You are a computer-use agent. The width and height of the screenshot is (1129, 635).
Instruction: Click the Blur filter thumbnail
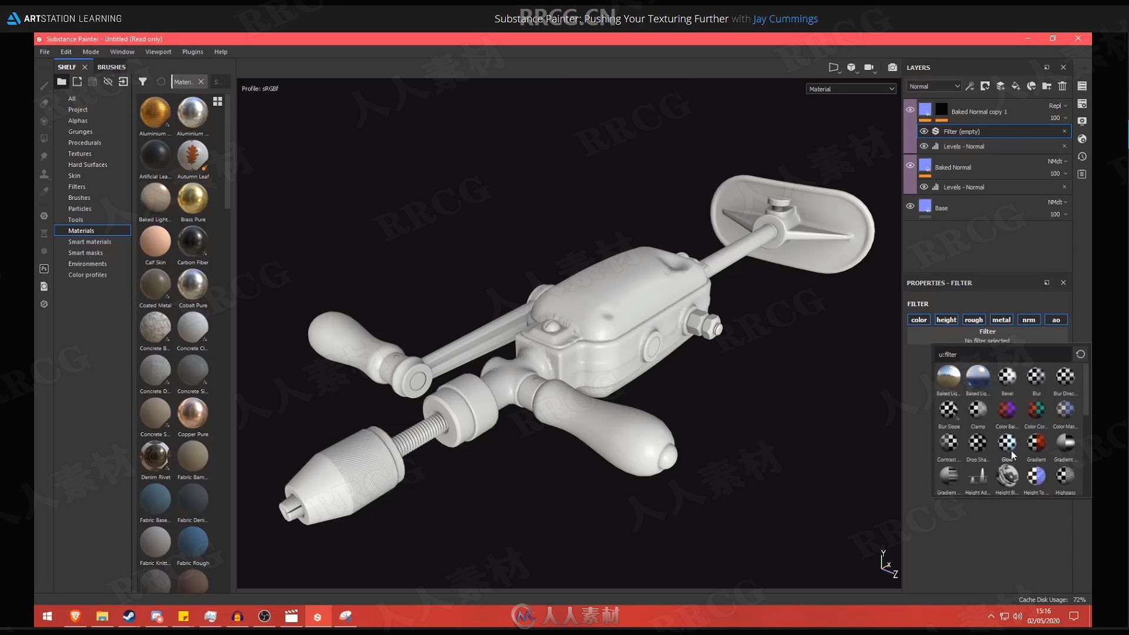click(1036, 375)
